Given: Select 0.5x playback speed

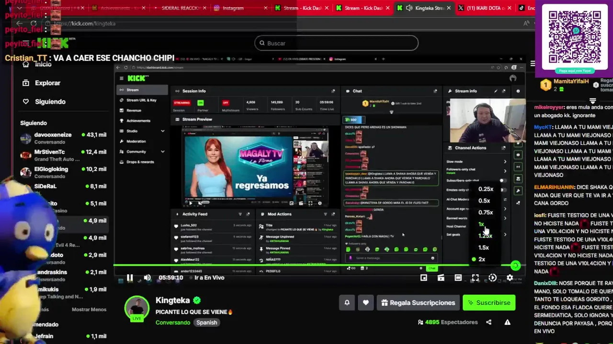Looking at the screenshot, I should [484, 201].
